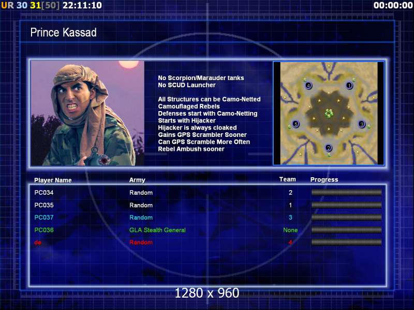Click 'Camouflaged Rebels' text line
The width and height of the screenshot is (414, 310).
[189, 106]
